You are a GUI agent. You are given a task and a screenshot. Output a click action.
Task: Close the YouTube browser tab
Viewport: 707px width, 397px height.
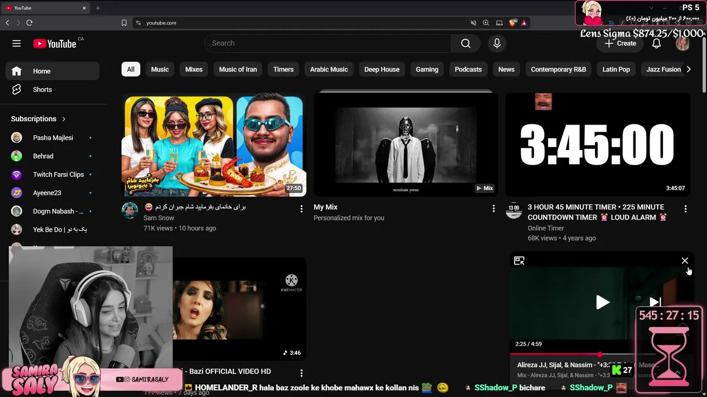pyautogui.click(x=85, y=8)
